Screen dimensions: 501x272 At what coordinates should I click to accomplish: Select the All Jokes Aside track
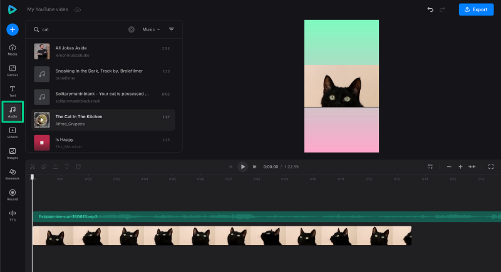(x=103, y=51)
